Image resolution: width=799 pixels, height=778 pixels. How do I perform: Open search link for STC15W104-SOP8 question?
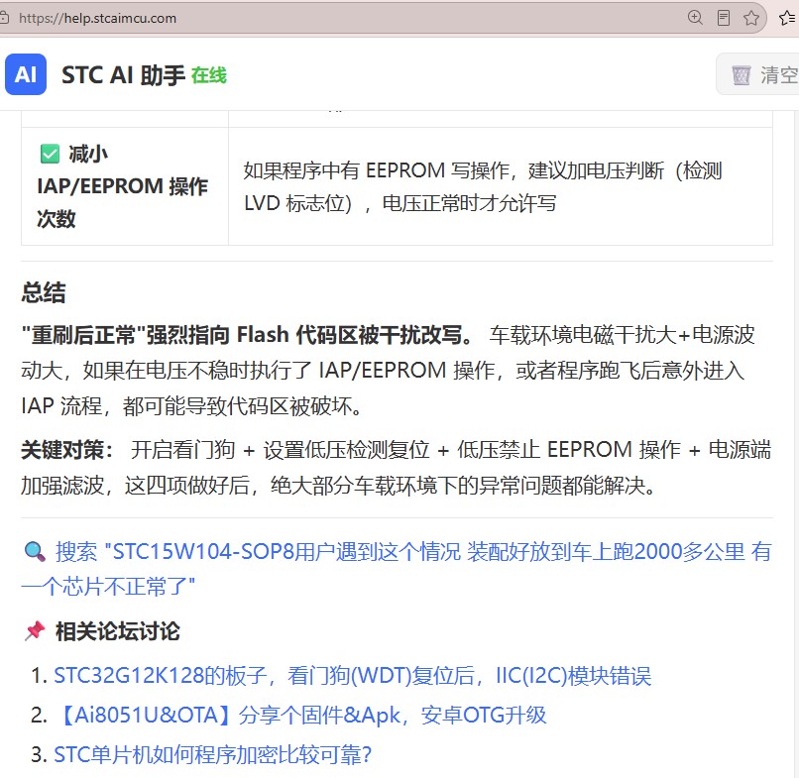coord(397,569)
